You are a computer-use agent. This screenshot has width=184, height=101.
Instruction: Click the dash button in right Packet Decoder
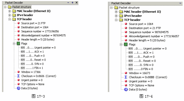point(180,3)
